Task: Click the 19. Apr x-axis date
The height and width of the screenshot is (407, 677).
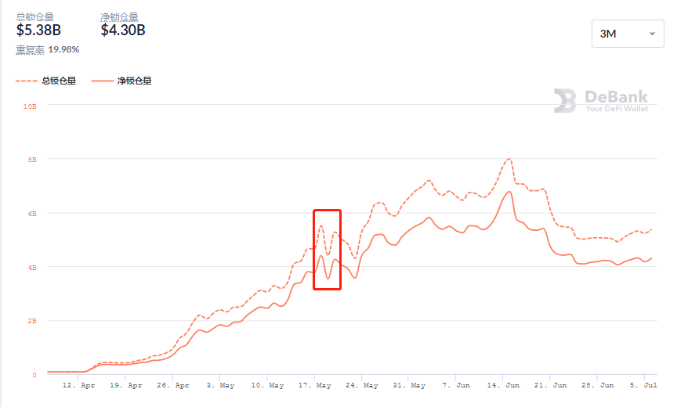Action: (125, 385)
